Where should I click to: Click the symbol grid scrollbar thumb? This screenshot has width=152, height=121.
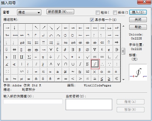tap(123, 51)
